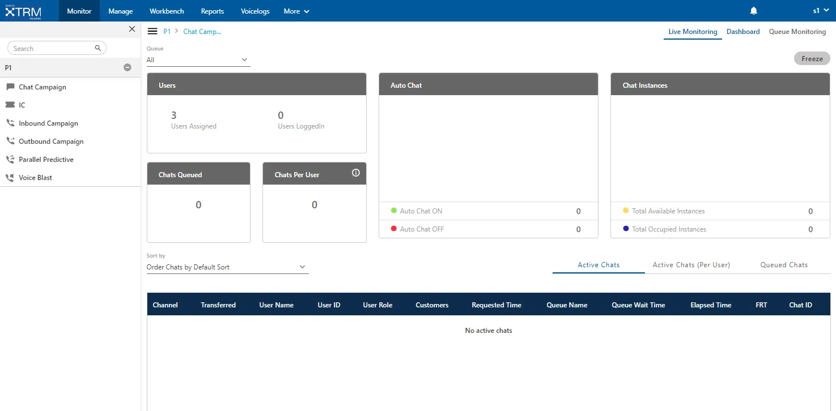Open the Monitor menu
The width and height of the screenshot is (836, 411).
pyautogui.click(x=79, y=11)
